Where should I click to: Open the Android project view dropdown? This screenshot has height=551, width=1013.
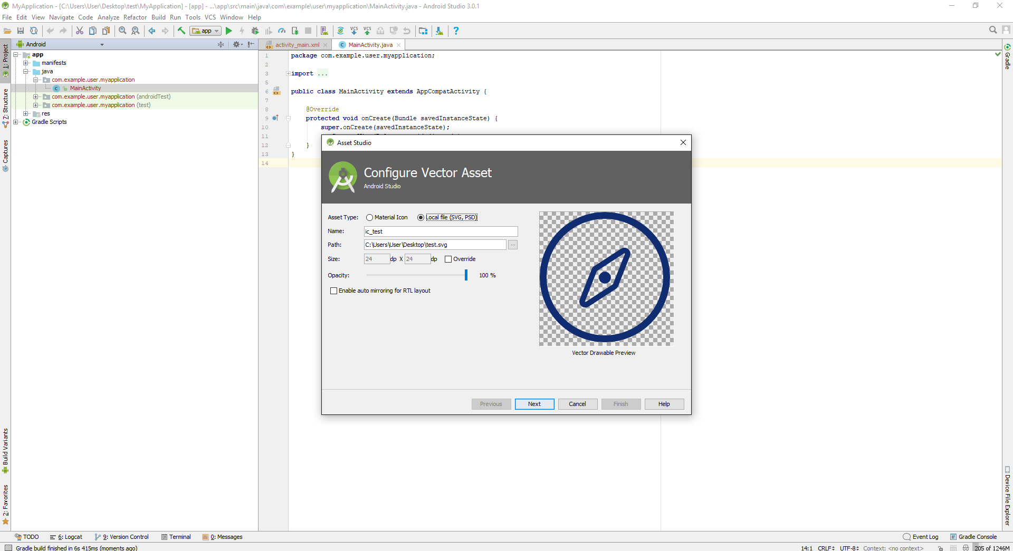pyautogui.click(x=102, y=45)
